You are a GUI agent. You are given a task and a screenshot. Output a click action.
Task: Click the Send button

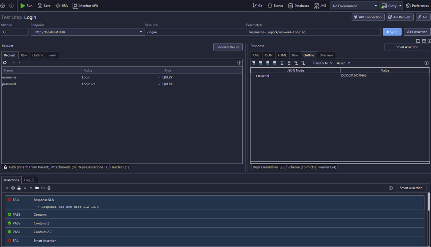pos(392,32)
